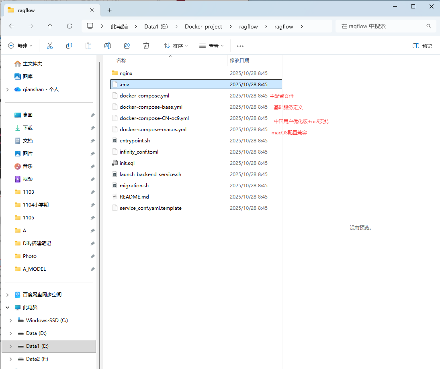Unpin 桌面 using its pin icon

point(92,115)
